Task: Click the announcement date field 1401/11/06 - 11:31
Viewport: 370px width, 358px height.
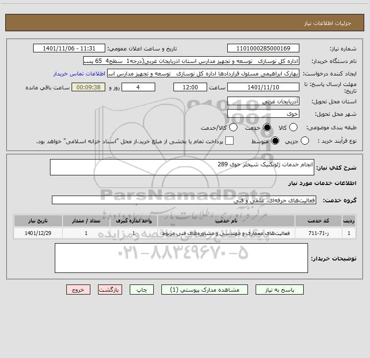Action: tap(69, 48)
